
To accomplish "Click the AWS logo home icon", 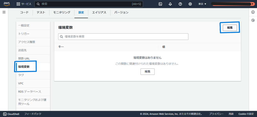I will pos(7,4).
